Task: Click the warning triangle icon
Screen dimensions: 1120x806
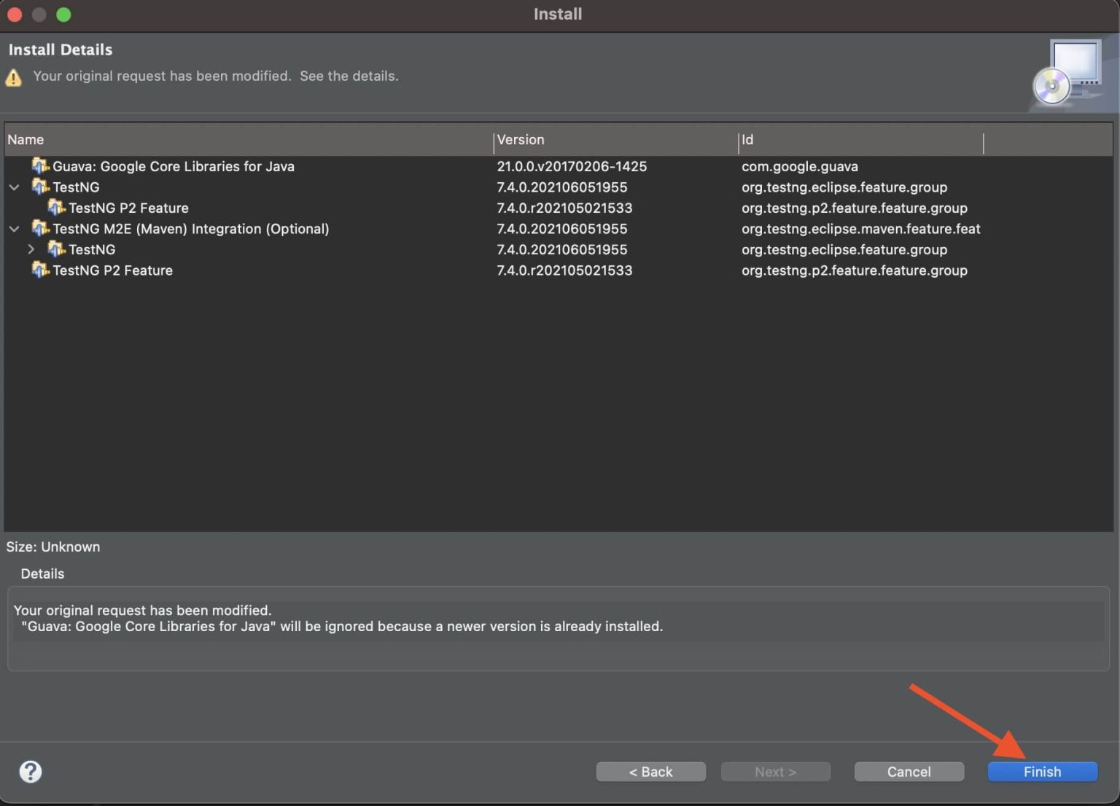Action: tap(13, 77)
